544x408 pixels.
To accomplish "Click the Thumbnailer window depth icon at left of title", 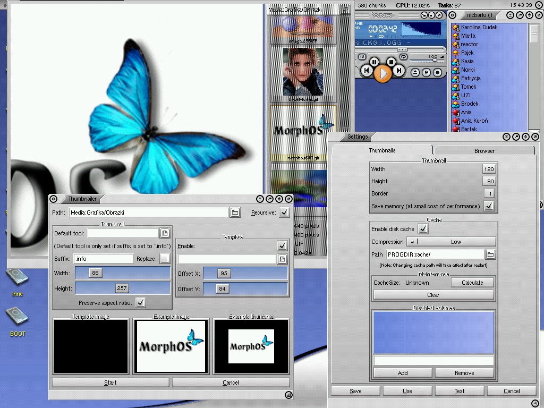I will pos(54,199).
